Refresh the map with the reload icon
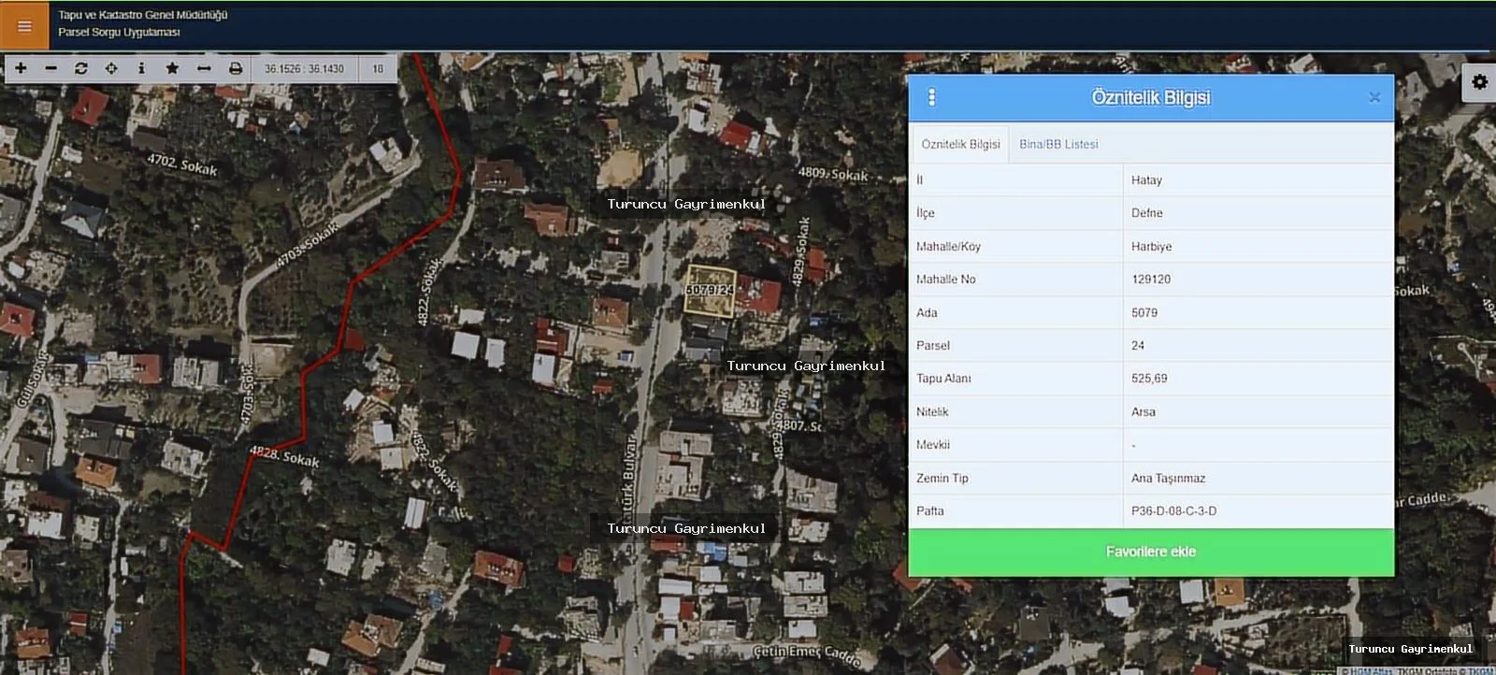The width and height of the screenshot is (1496, 675). click(x=81, y=68)
